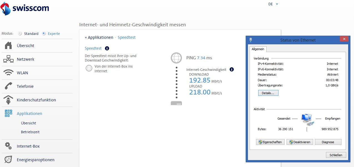The image size is (354, 167).
Task: Open the DE language dropdown
Action: (273, 4)
